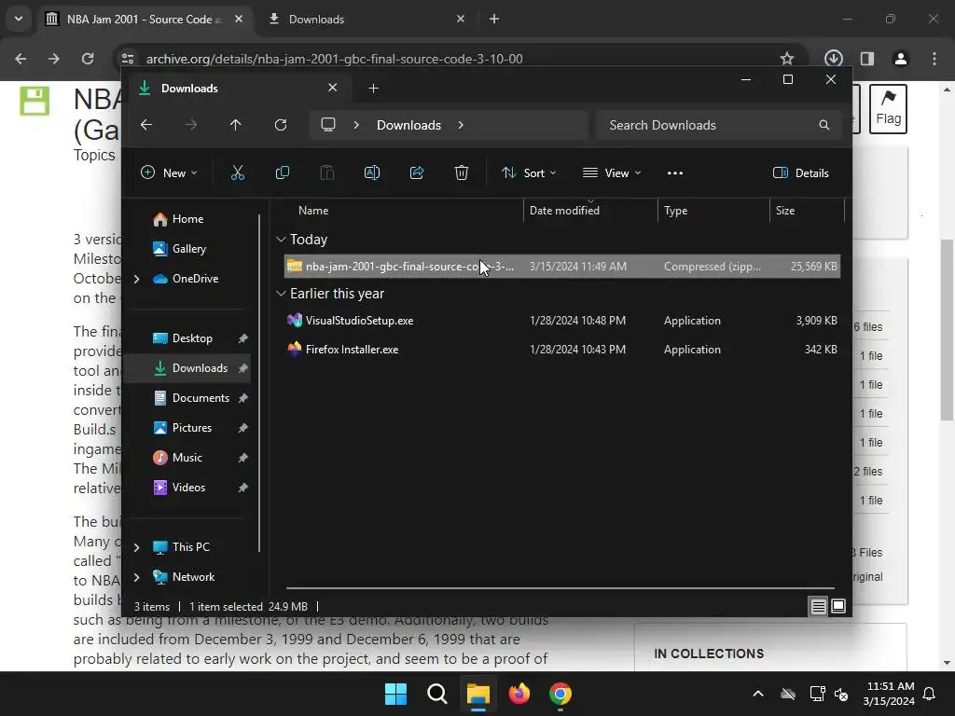Reload the archive.org page in Chrome

(88, 59)
